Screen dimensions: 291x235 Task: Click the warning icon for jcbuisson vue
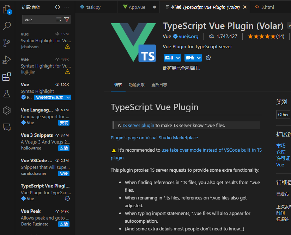(67, 46)
